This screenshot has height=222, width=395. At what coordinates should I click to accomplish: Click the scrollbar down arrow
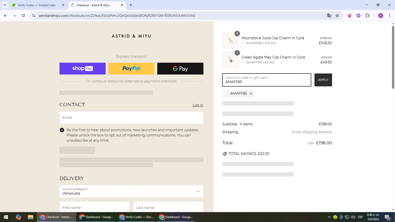(x=393, y=210)
